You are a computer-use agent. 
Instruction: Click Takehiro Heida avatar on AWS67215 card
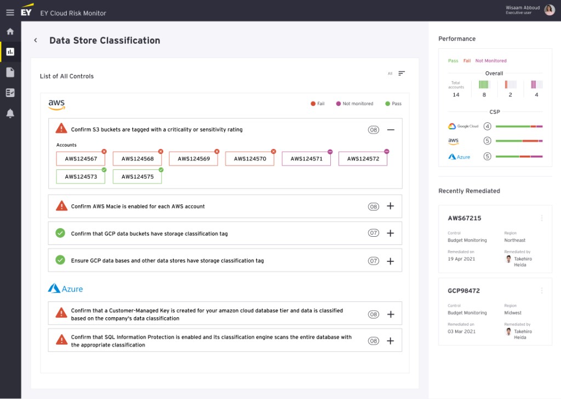tap(508, 259)
